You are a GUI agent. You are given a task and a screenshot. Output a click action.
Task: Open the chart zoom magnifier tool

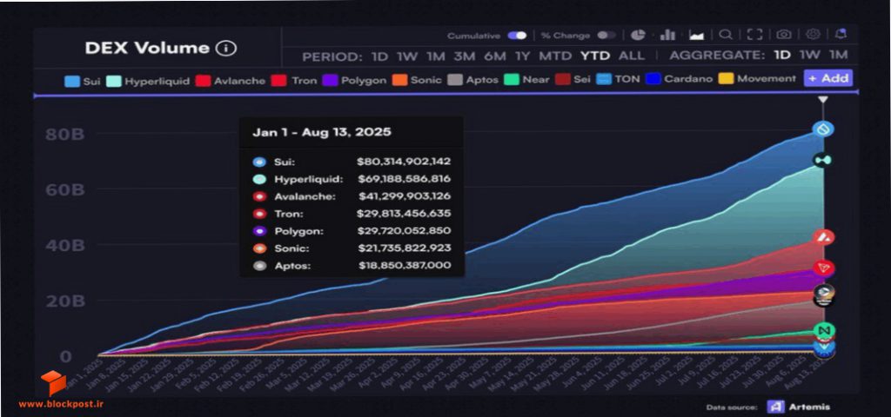tap(726, 35)
